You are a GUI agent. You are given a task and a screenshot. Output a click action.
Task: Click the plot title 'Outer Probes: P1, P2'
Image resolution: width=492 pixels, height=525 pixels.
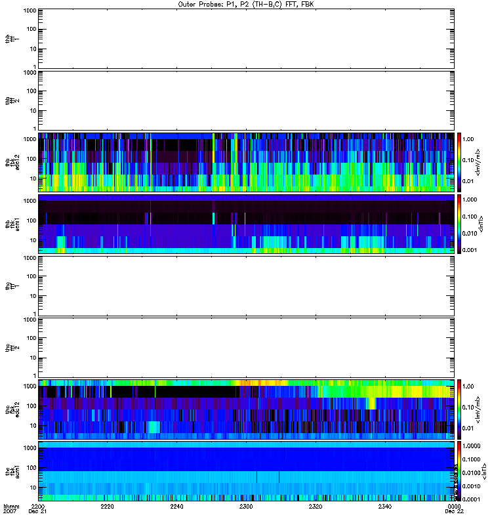(246, 4)
